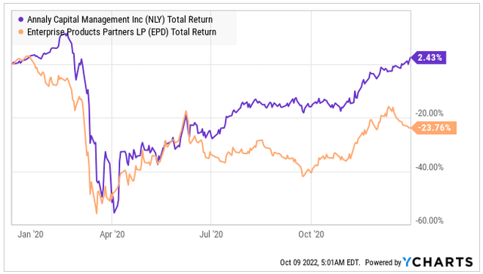
Task: Click the Oct '20 x-axis label
Action: click(x=311, y=234)
